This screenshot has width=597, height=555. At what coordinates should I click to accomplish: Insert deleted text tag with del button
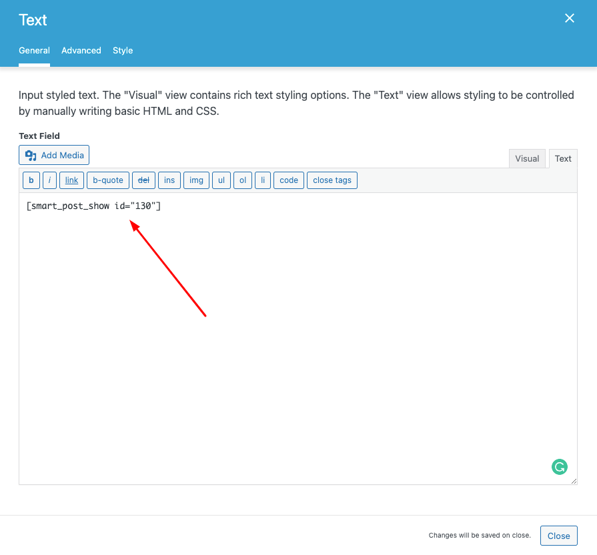143,180
